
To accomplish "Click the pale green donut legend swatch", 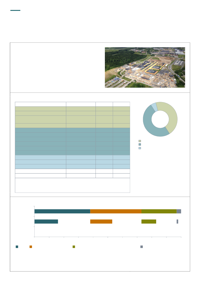I will pos(140,141).
